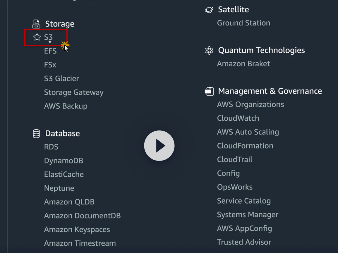Open Ground Station service
The width and height of the screenshot is (338, 253).
tap(243, 23)
